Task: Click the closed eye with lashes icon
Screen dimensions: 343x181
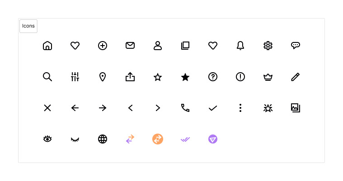Action: click(75, 139)
